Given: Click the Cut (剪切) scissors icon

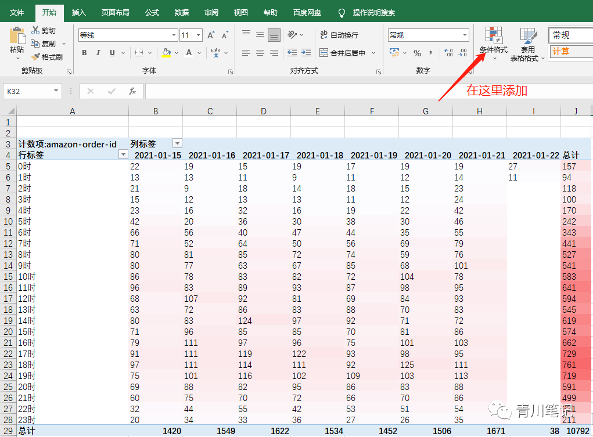Looking at the screenshot, I should click(x=35, y=30).
